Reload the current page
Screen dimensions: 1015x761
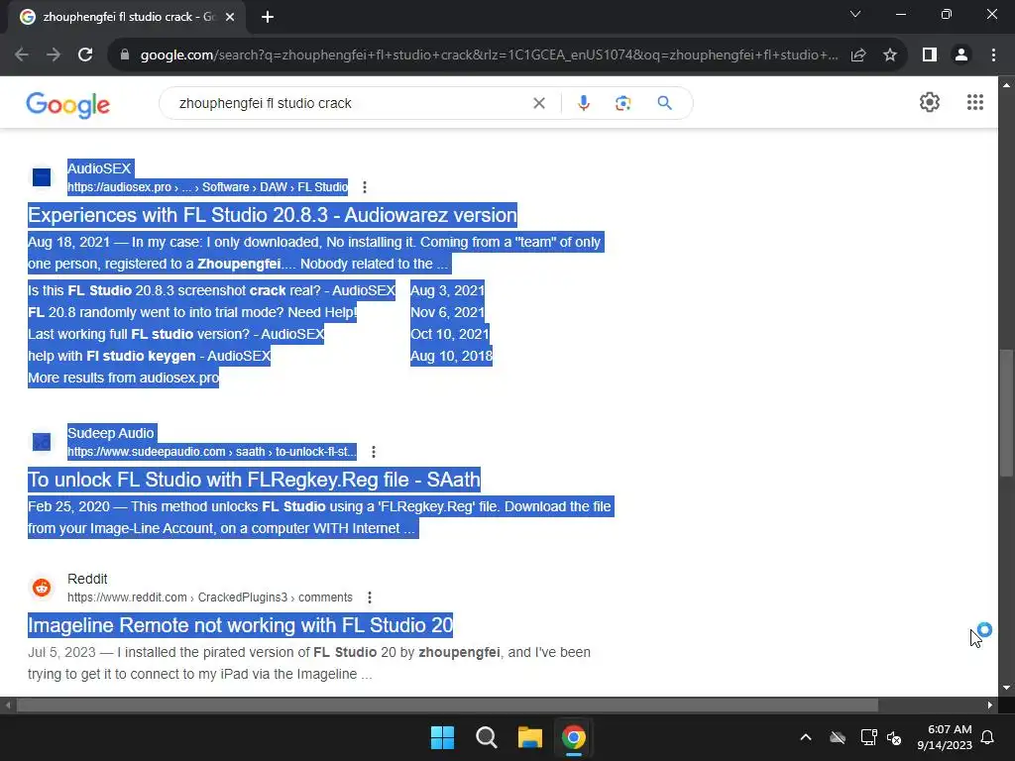(85, 55)
